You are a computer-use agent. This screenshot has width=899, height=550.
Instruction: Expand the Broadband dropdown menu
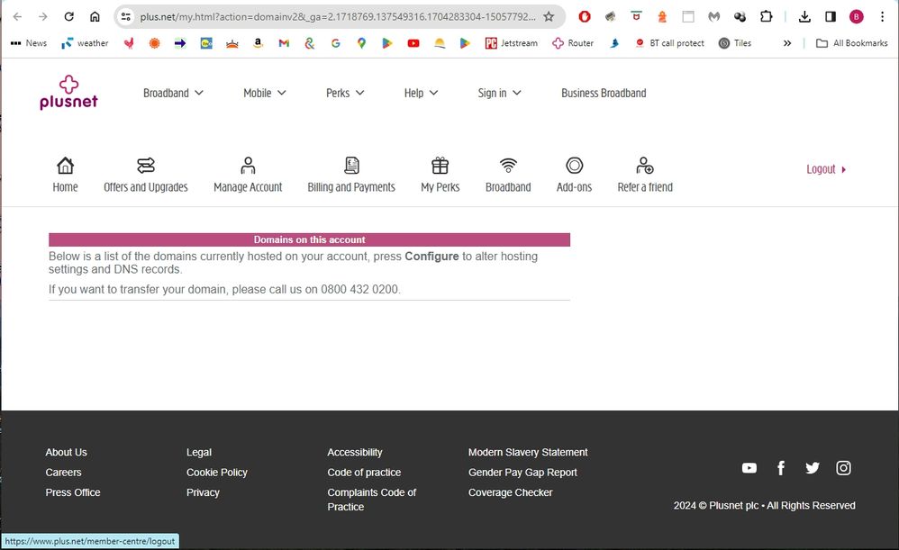click(173, 93)
